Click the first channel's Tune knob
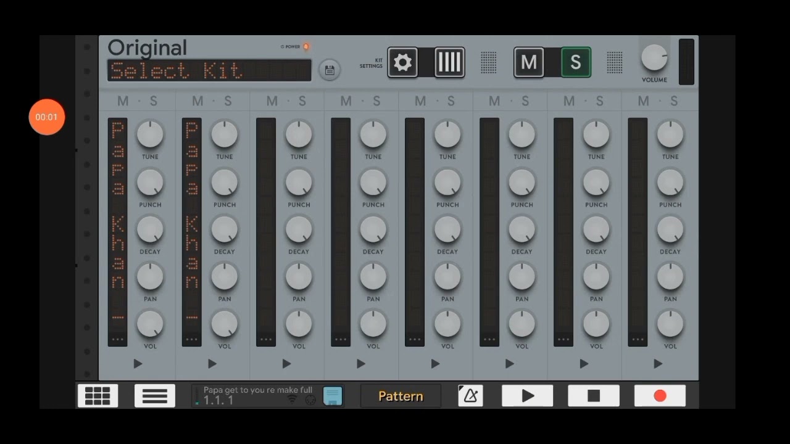 point(150,134)
